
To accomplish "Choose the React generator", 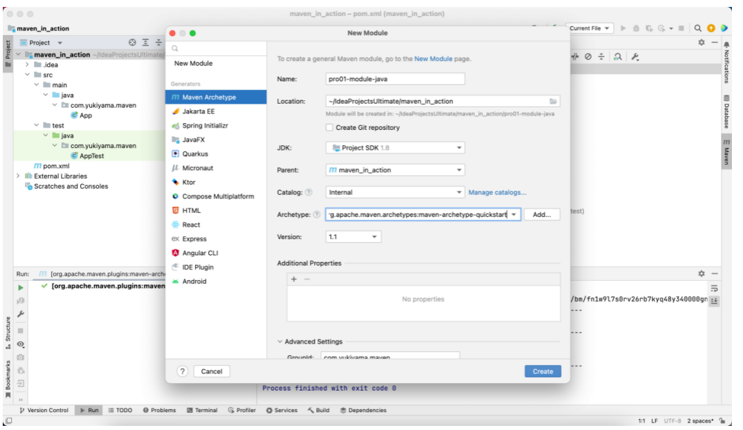I will [x=216, y=225].
